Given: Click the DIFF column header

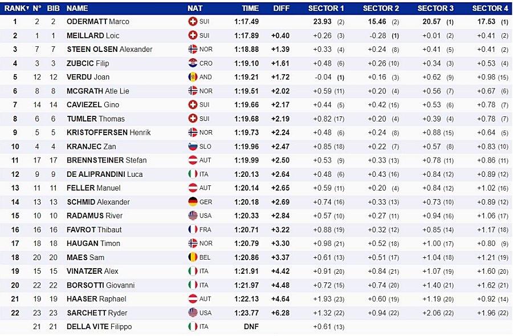Looking at the screenshot, I should pos(282,8).
